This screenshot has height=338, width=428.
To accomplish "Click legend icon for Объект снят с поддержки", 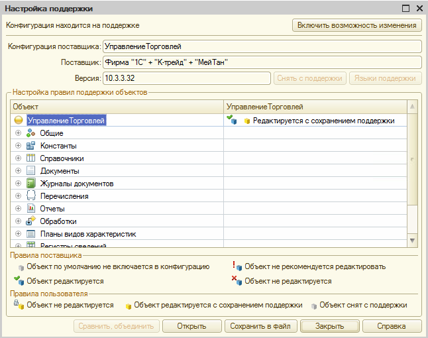I will pyautogui.click(x=314, y=306).
